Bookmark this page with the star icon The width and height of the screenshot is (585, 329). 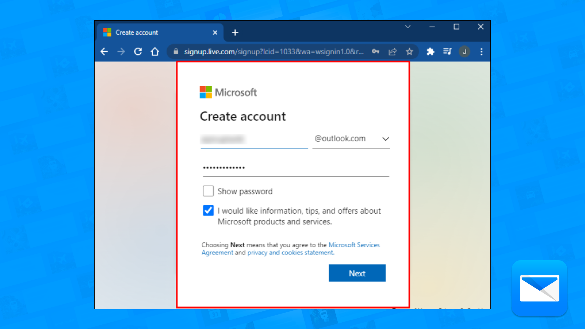pyautogui.click(x=409, y=51)
